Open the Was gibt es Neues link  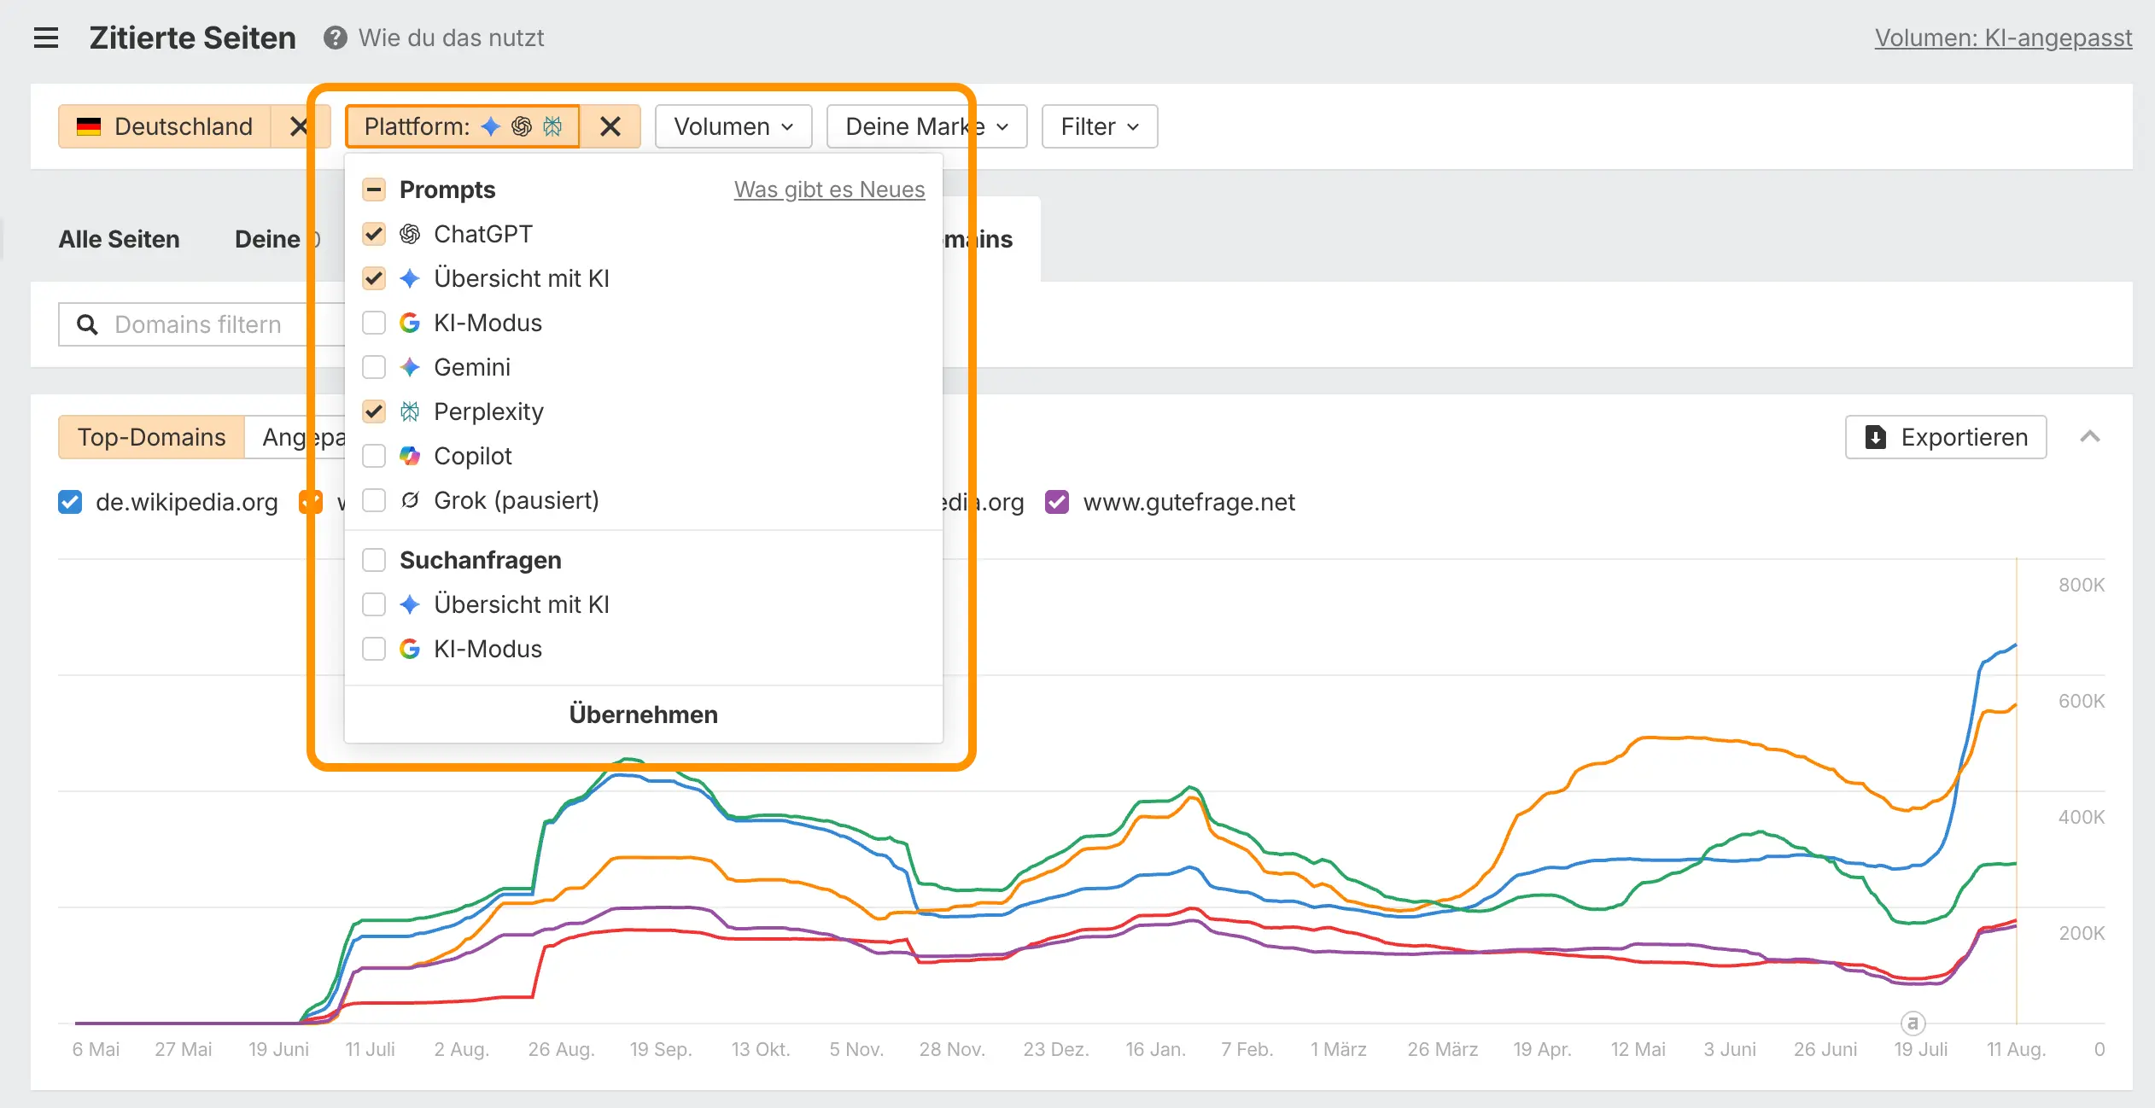point(829,190)
